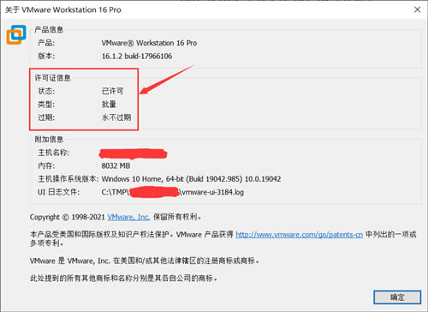Click the license type value 批量
The height and width of the screenshot is (312, 428).
pyautogui.click(x=109, y=105)
